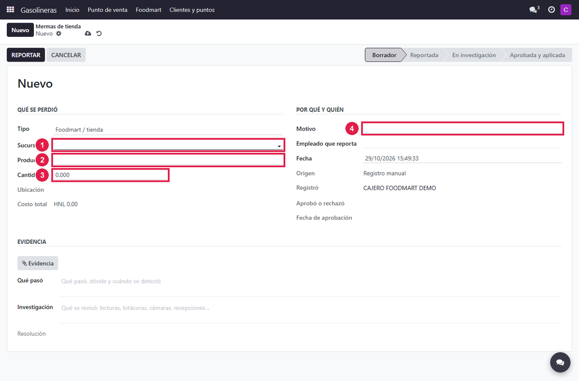Click the CANCELAR button
The height and width of the screenshot is (381, 579).
[x=66, y=55]
